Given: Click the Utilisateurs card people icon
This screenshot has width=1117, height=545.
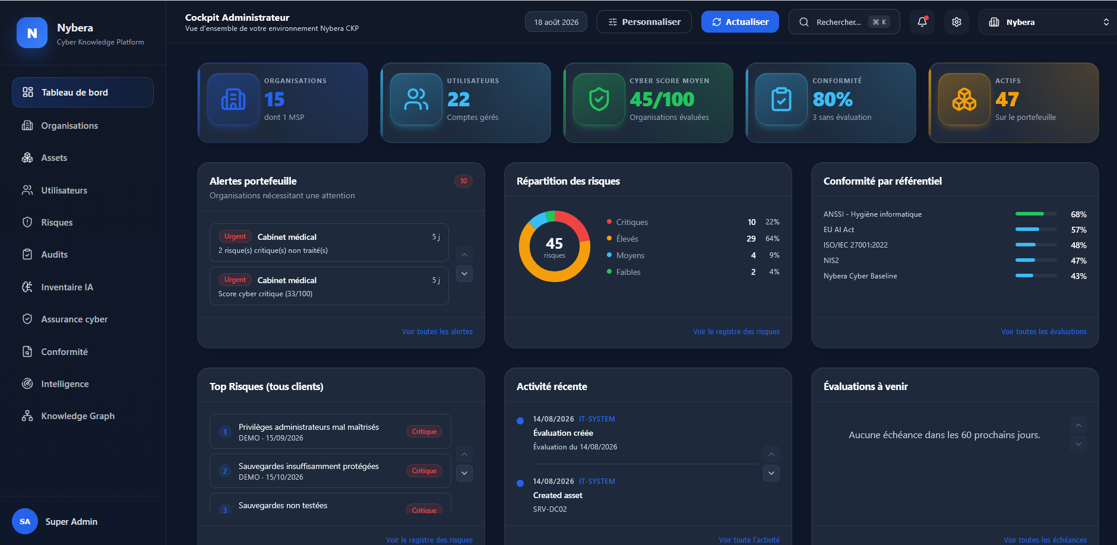Looking at the screenshot, I should (416, 99).
